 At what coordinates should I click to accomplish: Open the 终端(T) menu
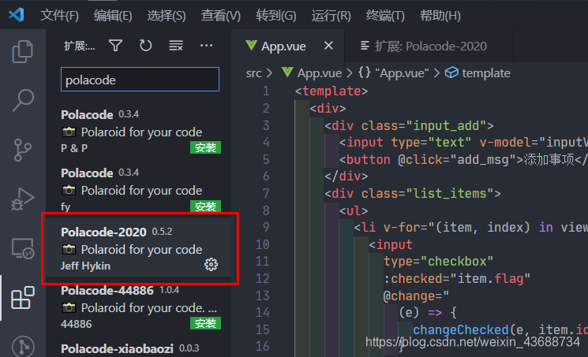click(385, 15)
